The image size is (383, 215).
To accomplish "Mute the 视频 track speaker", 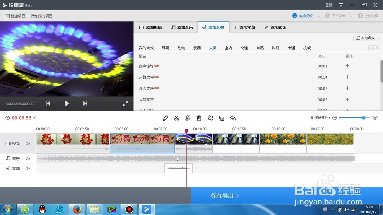I will 28,143.
